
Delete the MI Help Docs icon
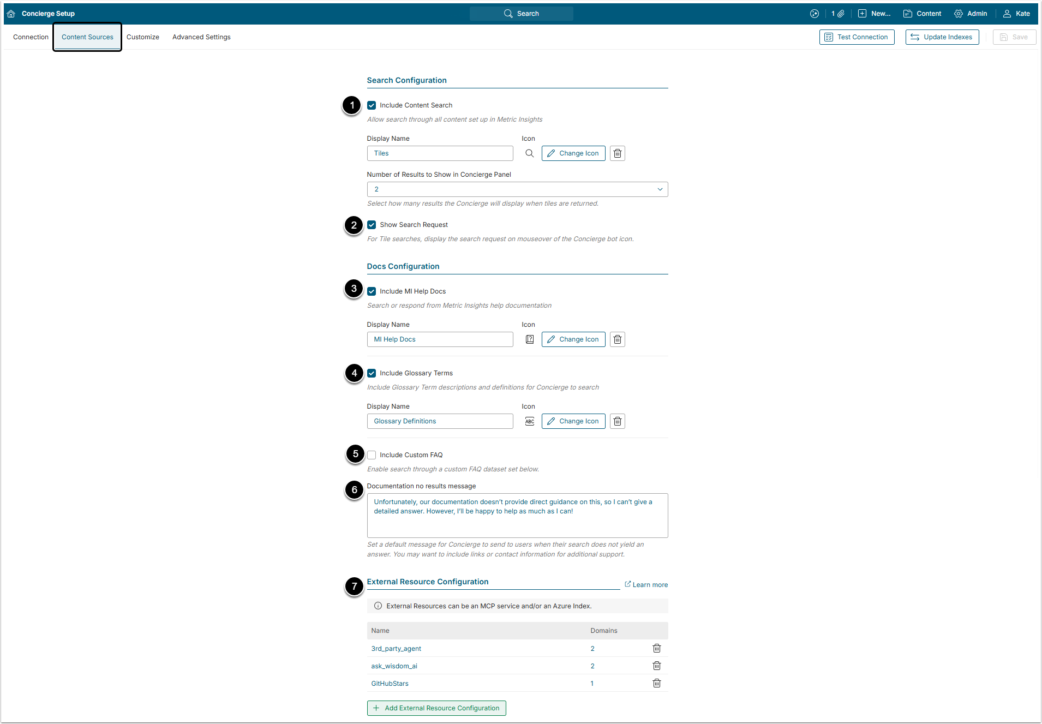tap(618, 339)
